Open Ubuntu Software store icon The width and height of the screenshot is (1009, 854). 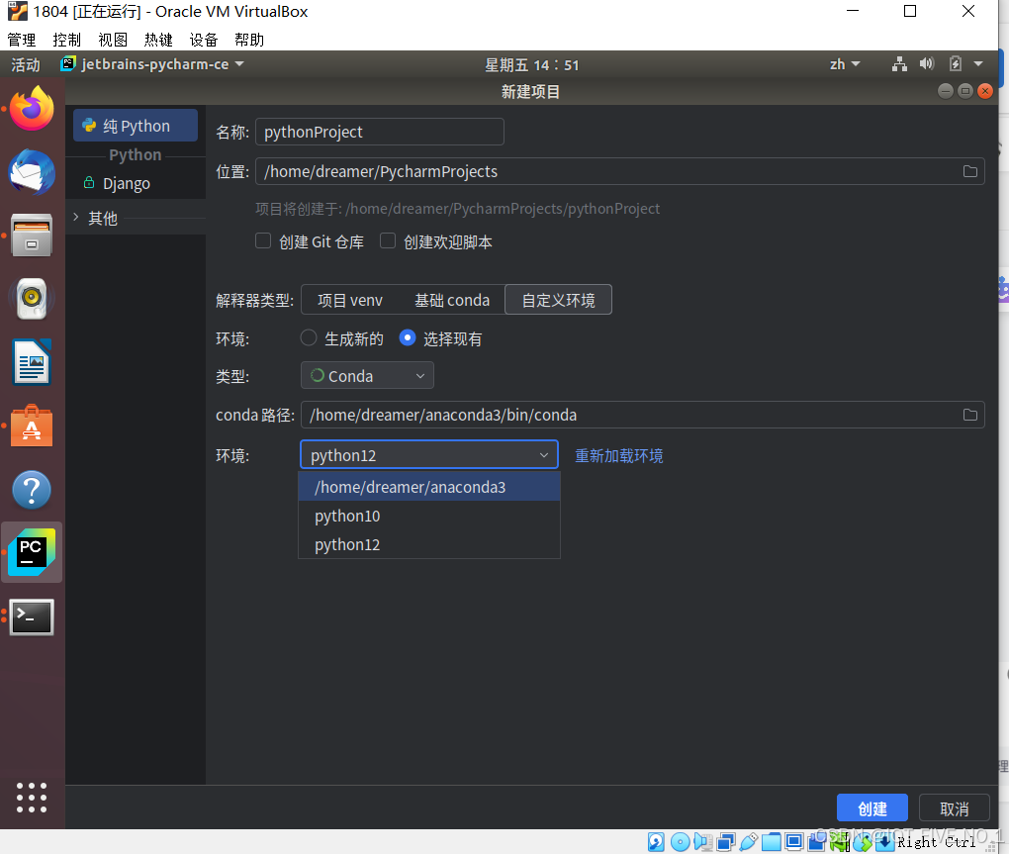tap(32, 426)
